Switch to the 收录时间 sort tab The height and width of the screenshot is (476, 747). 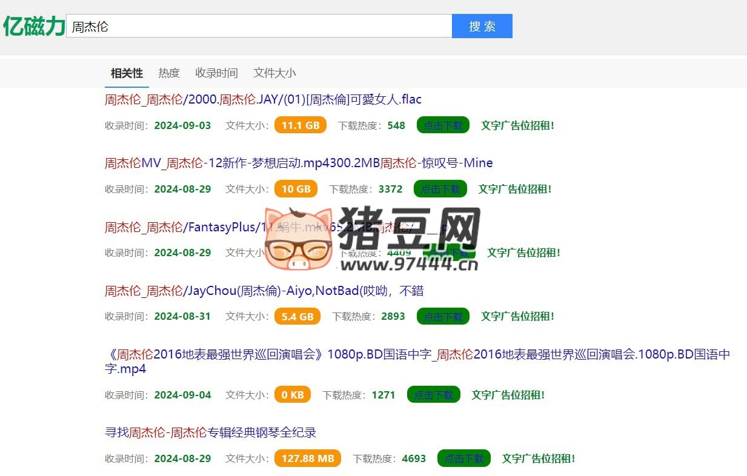216,73
